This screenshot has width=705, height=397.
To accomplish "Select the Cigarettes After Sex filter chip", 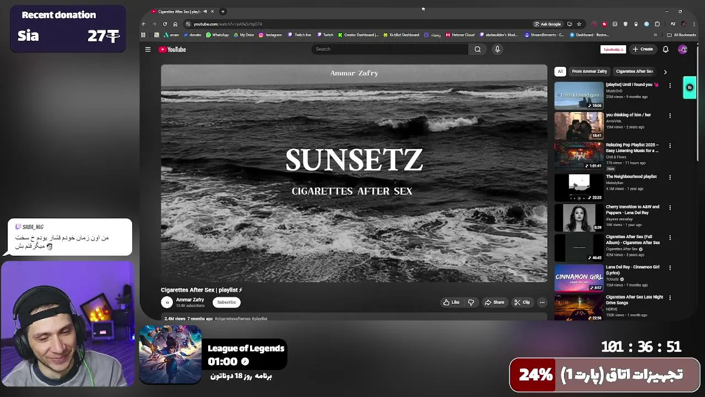I will [634, 71].
